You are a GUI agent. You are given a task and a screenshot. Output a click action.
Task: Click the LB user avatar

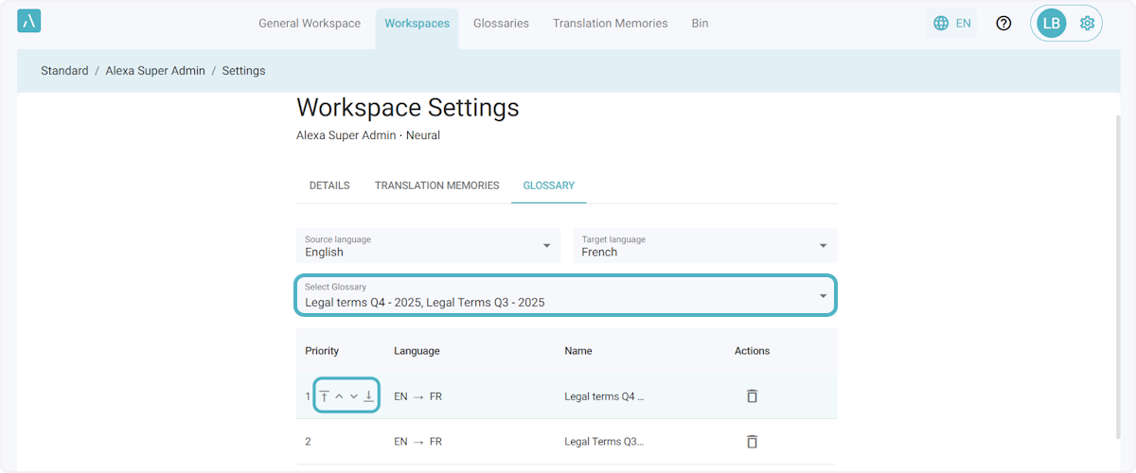click(1051, 24)
